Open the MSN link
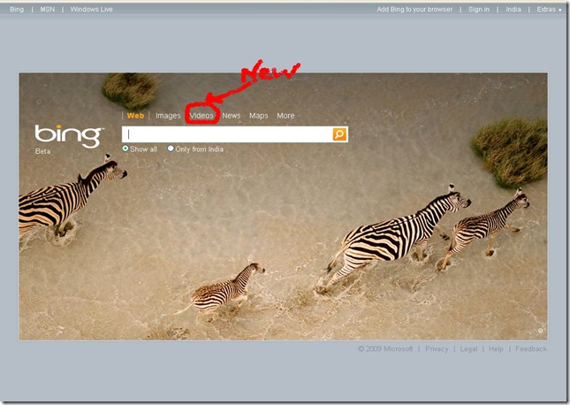 click(x=47, y=9)
